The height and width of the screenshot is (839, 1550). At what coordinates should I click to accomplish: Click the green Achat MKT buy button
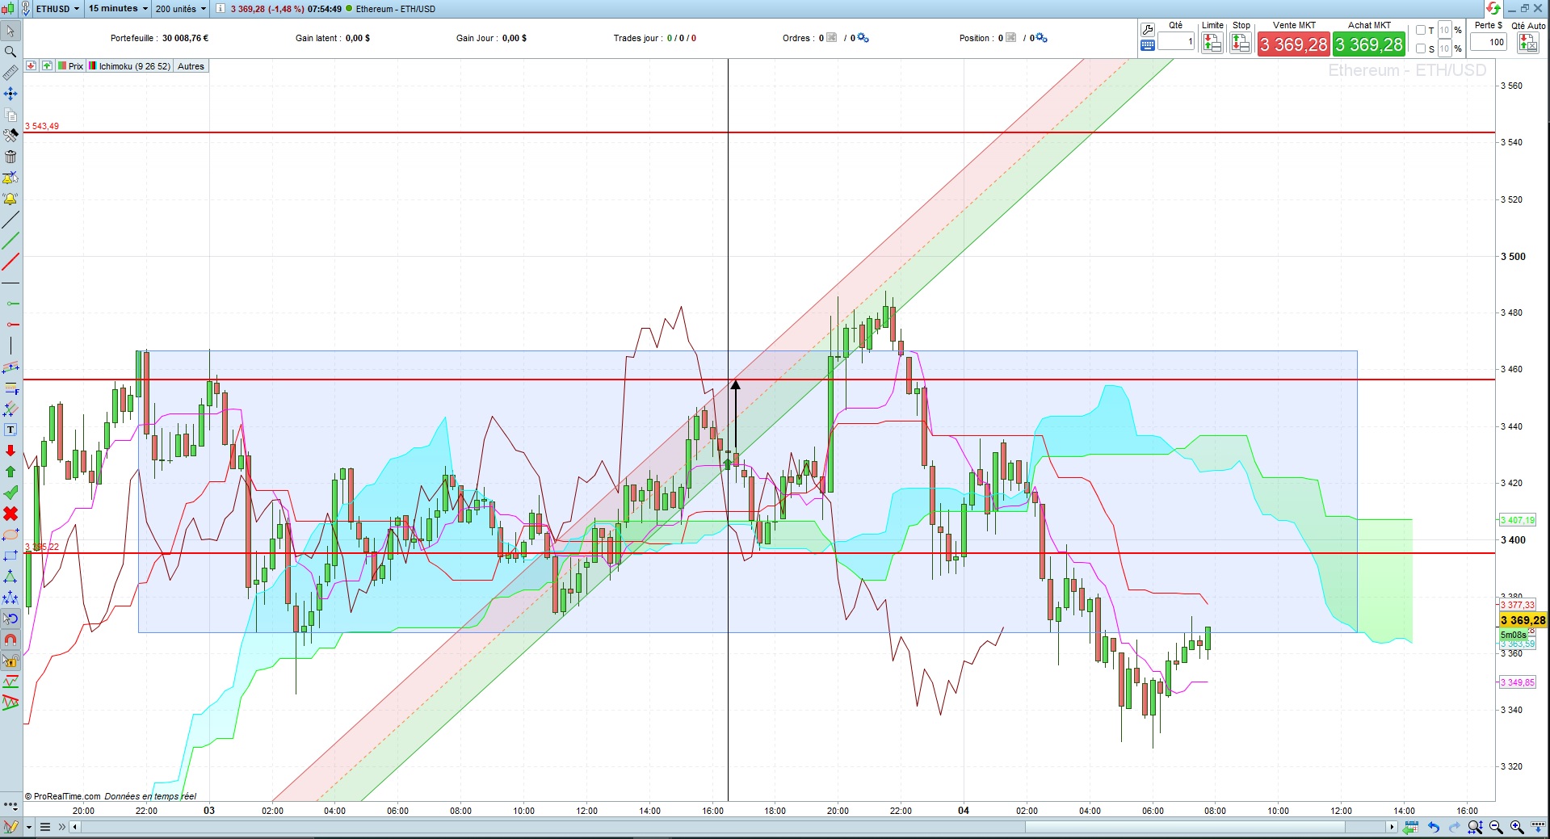(x=1369, y=44)
